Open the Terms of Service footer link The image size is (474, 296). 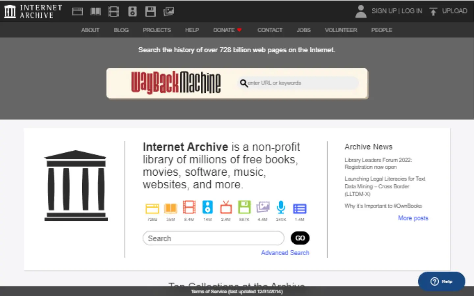[237, 291]
